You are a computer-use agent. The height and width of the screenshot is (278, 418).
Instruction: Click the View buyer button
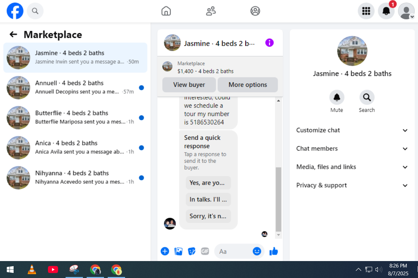[x=189, y=85]
